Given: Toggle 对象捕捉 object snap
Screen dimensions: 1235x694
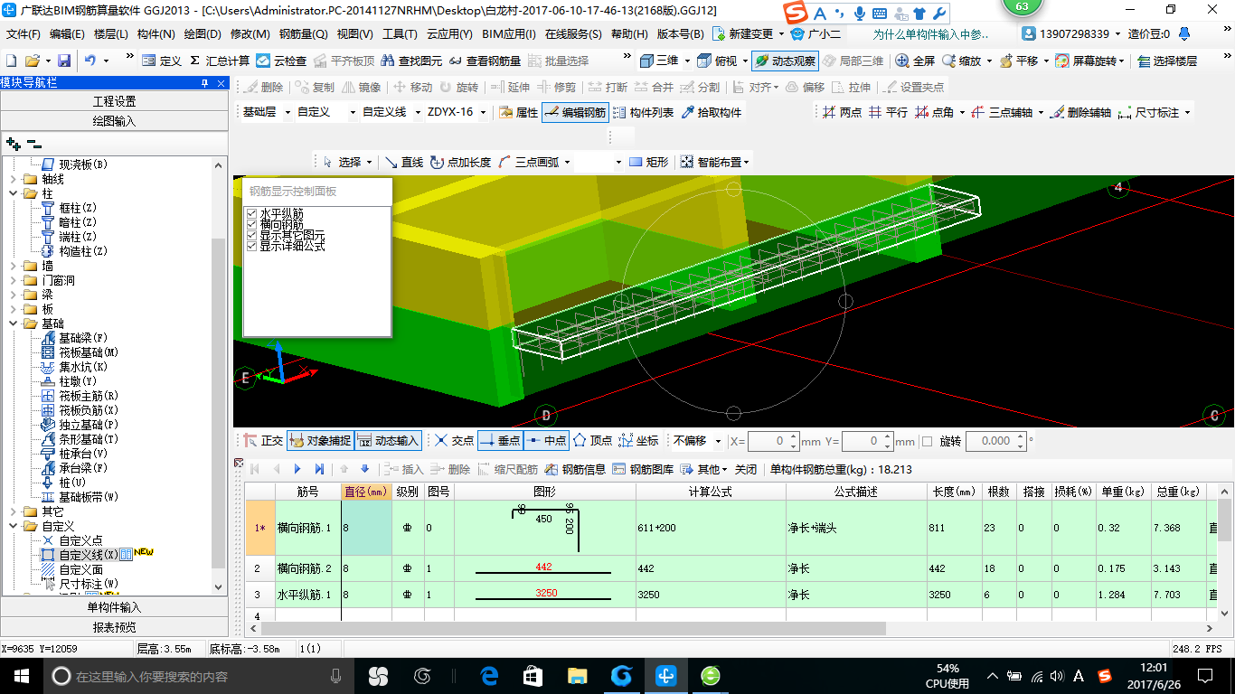Looking at the screenshot, I should (321, 441).
